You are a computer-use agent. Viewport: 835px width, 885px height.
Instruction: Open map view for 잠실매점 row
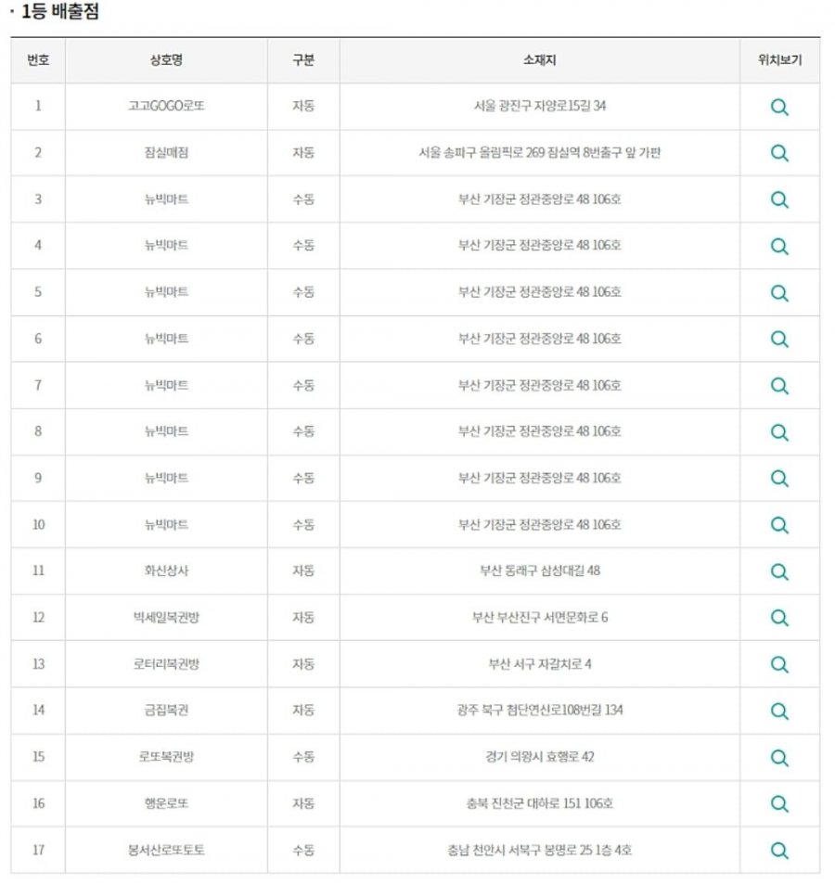779,153
